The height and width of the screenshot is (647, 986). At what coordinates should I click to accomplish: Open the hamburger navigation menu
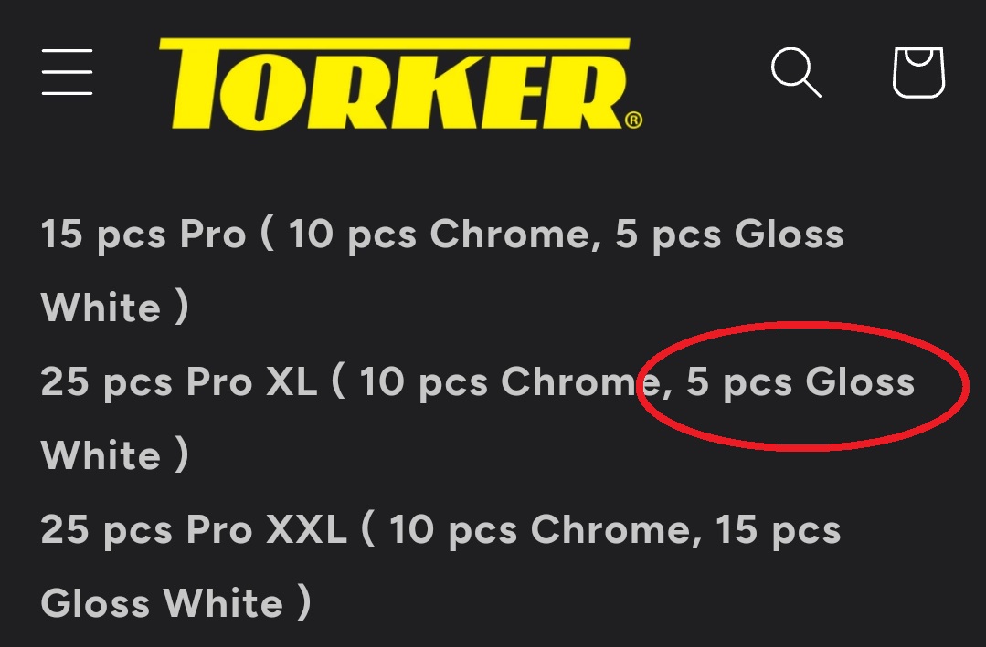67,72
